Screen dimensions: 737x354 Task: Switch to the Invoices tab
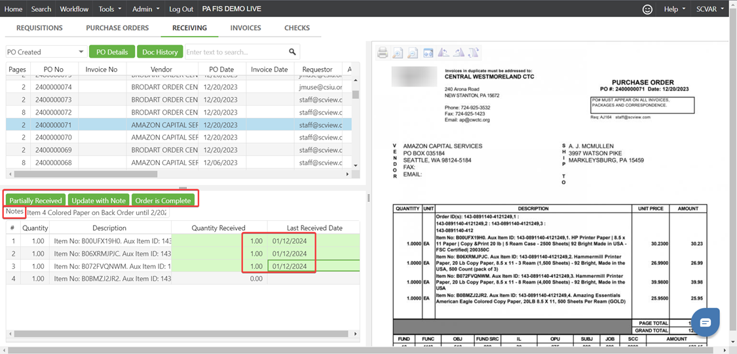pyautogui.click(x=246, y=28)
